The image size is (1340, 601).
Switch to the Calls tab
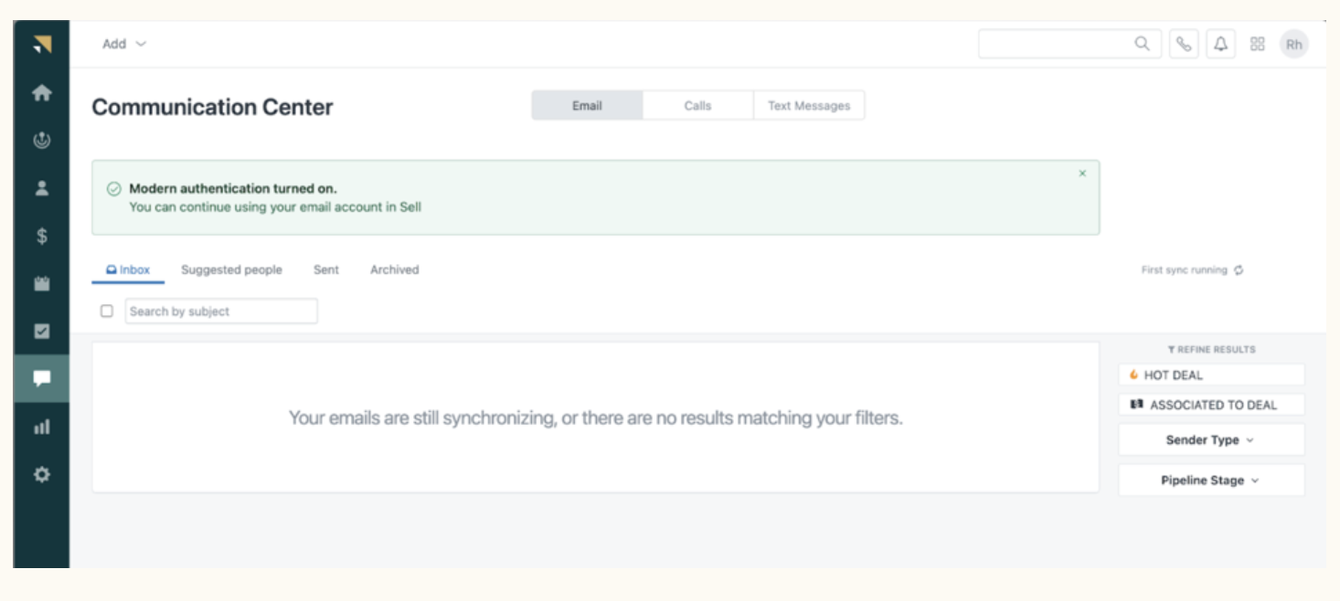697,106
